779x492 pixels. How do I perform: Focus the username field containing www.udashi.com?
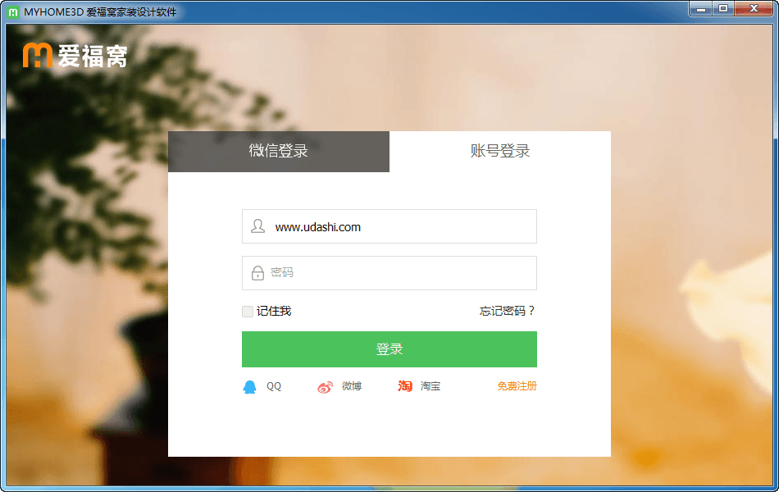coord(402,227)
